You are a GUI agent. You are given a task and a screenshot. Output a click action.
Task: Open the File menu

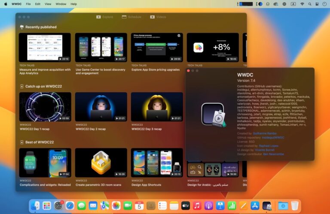pyautogui.click(x=28, y=4)
